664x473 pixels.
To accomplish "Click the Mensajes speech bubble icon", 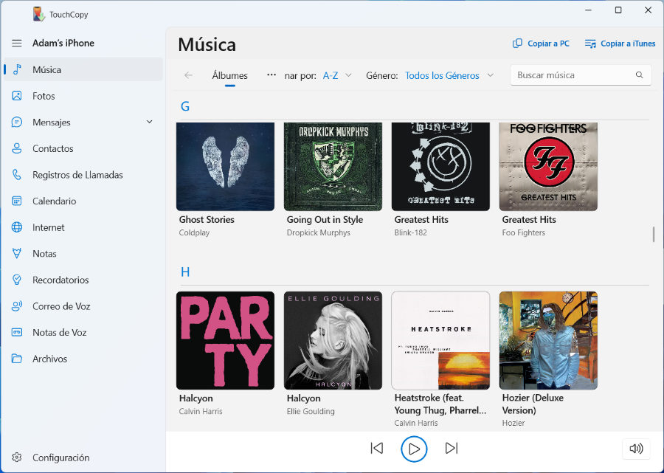I will click(17, 122).
